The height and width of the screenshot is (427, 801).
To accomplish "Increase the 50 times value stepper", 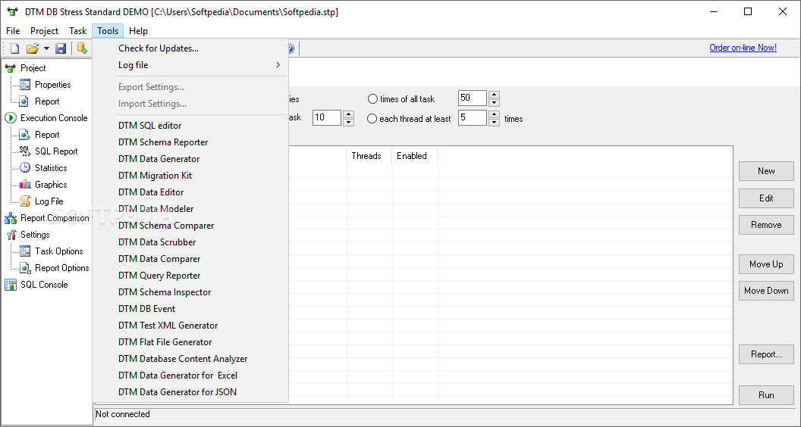I will [x=494, y=95].
